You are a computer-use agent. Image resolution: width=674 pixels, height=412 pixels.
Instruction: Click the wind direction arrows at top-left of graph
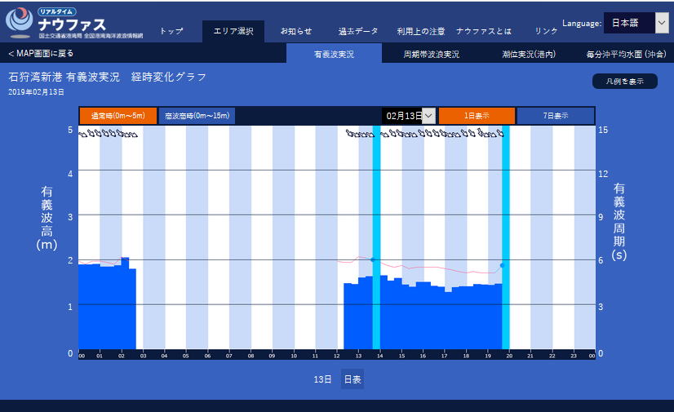click(x=108, y=135)
